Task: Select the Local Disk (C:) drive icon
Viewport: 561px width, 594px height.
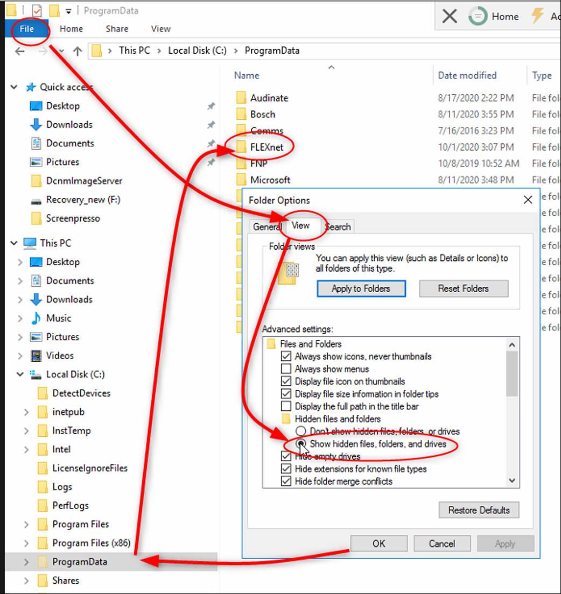Action: (35, 374)
